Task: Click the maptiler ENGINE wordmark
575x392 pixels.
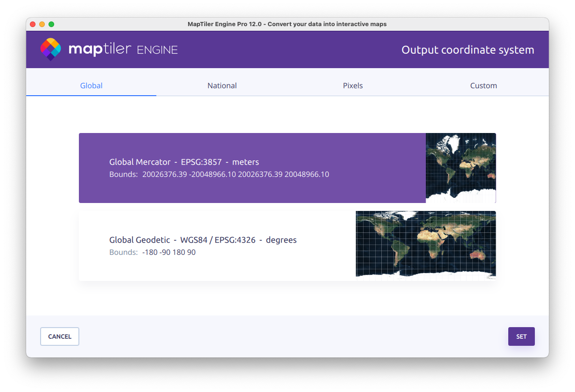Action: pos(123,49)
